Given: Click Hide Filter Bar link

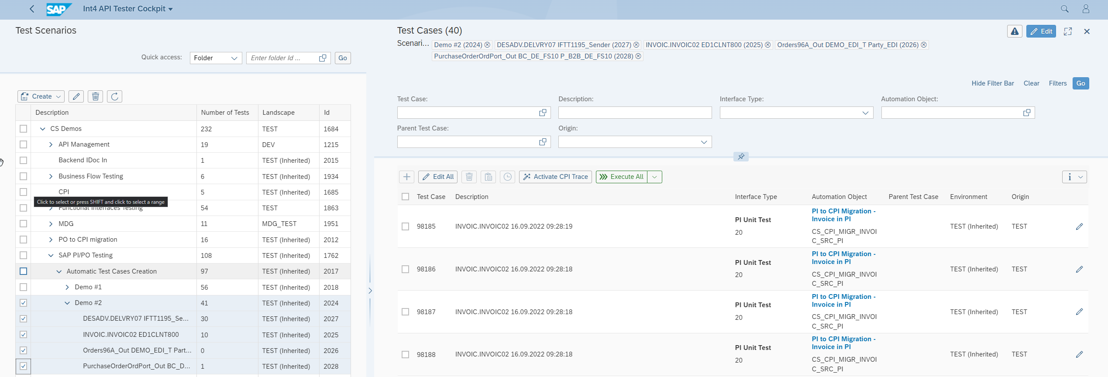Looking at the screenshot, I should pos(992,83).
